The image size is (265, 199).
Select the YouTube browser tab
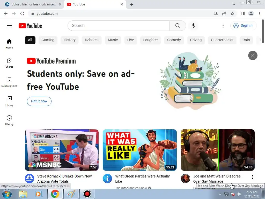pos(95,4)
